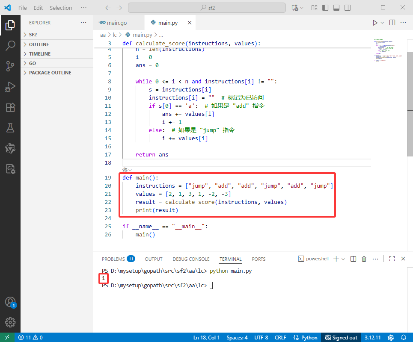Close the bottom panel
Image resolution: width=413 pixels, height=342 pixels.
click(x=403, y=259)
